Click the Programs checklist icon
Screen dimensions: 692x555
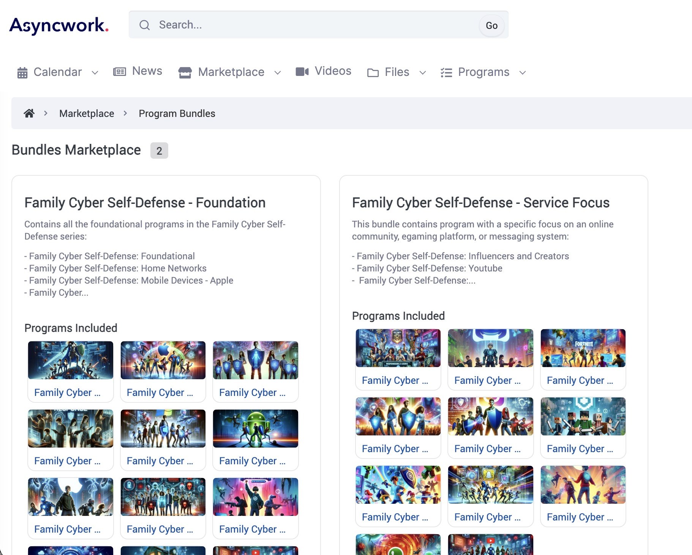click(446, 73)
